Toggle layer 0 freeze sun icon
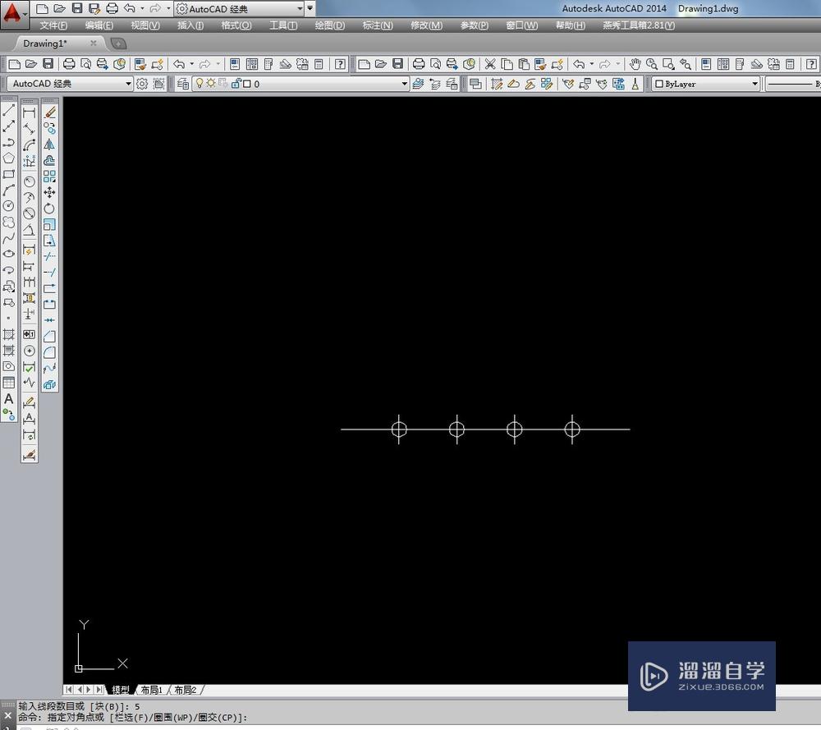Image resolution: width=821 pixels, height=730 pixels. [211, 83]
